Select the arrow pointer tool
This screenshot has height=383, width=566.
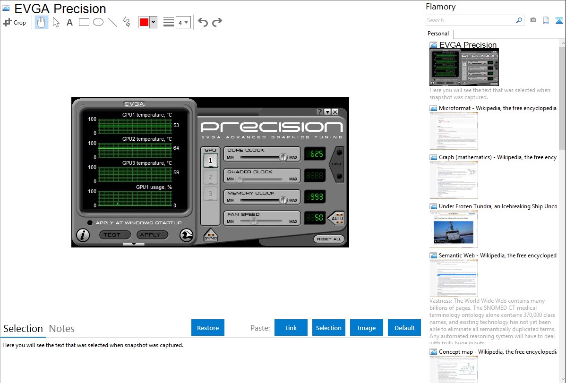(56, 22)
